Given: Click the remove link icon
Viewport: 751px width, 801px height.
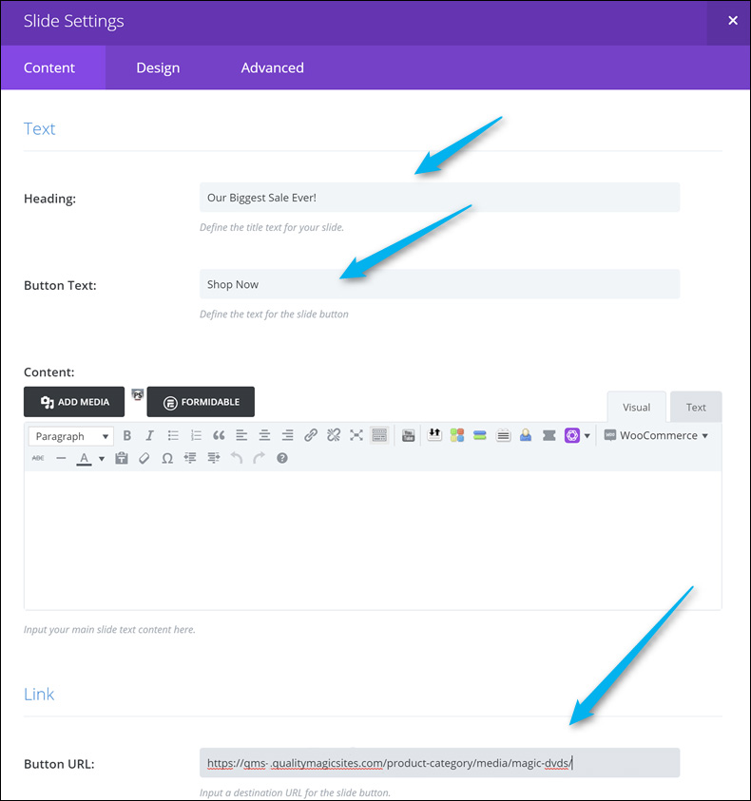Looking at the screenshot, I should click(334, 436).
